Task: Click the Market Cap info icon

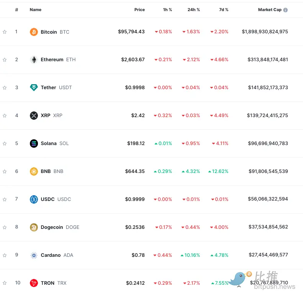Action: (x=285, y=10)
